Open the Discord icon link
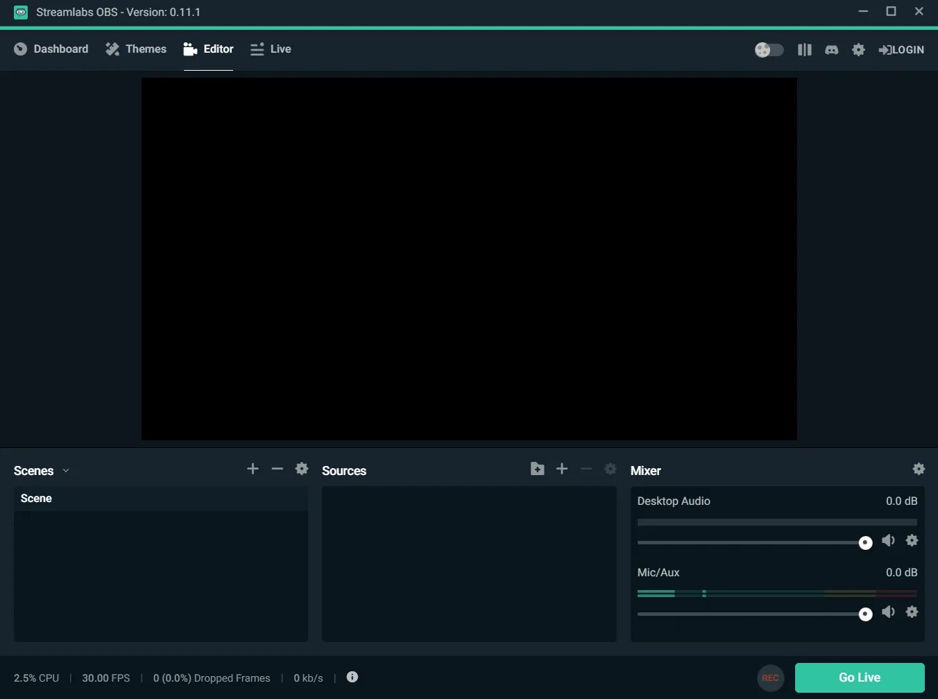938x699 pixels. [831, 50]
